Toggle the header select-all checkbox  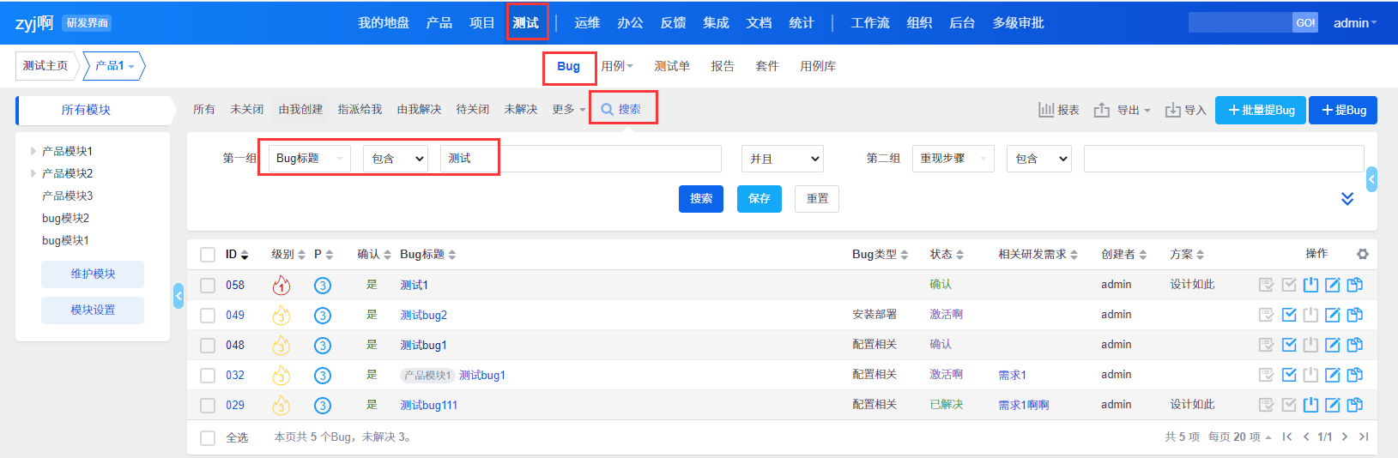(208, 255)
